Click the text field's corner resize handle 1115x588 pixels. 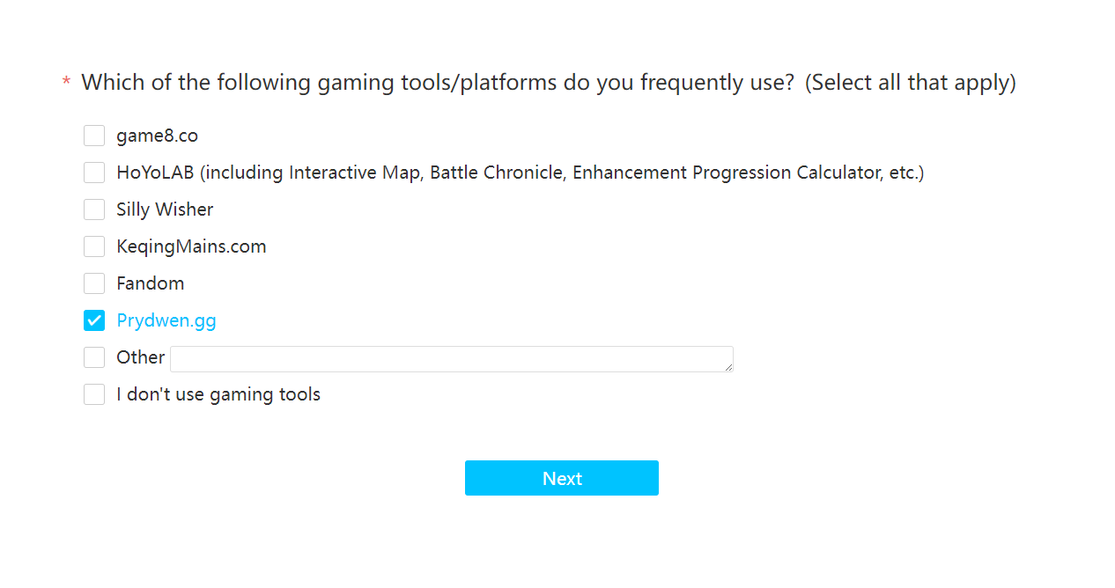point(728,367)
